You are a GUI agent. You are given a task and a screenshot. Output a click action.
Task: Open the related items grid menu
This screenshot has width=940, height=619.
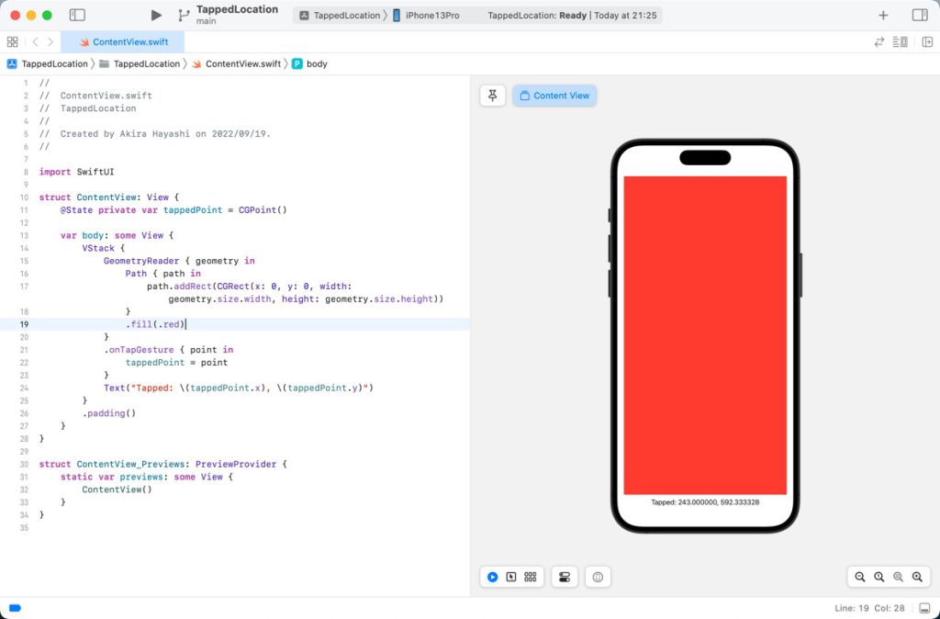(12, 42)
